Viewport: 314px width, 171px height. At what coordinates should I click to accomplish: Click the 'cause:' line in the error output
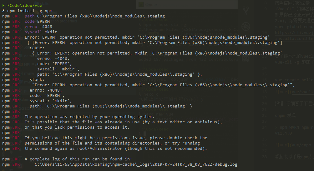click(x=37, y=48)
